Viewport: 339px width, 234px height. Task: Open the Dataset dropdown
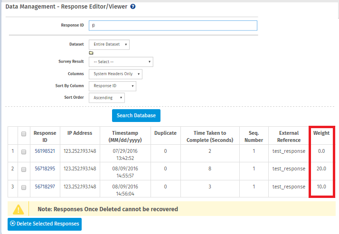pyautogui.click(x=109, y=44)
